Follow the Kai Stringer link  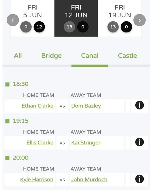[x=86, y=142]
